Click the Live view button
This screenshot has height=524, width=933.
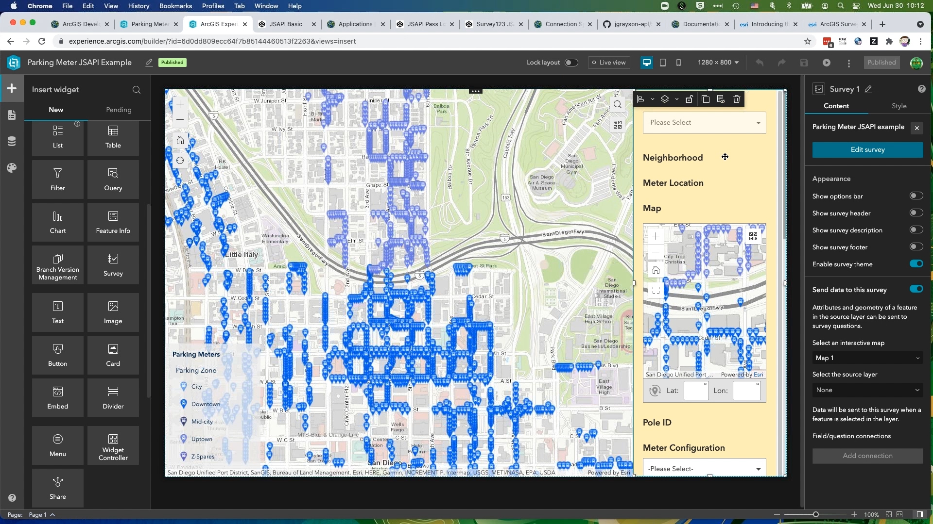(608, 63)
